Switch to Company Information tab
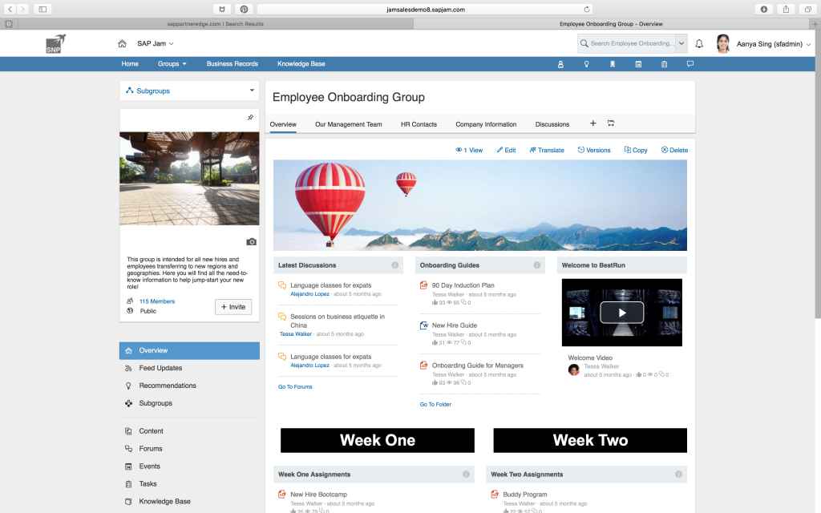 click(486, 124)
